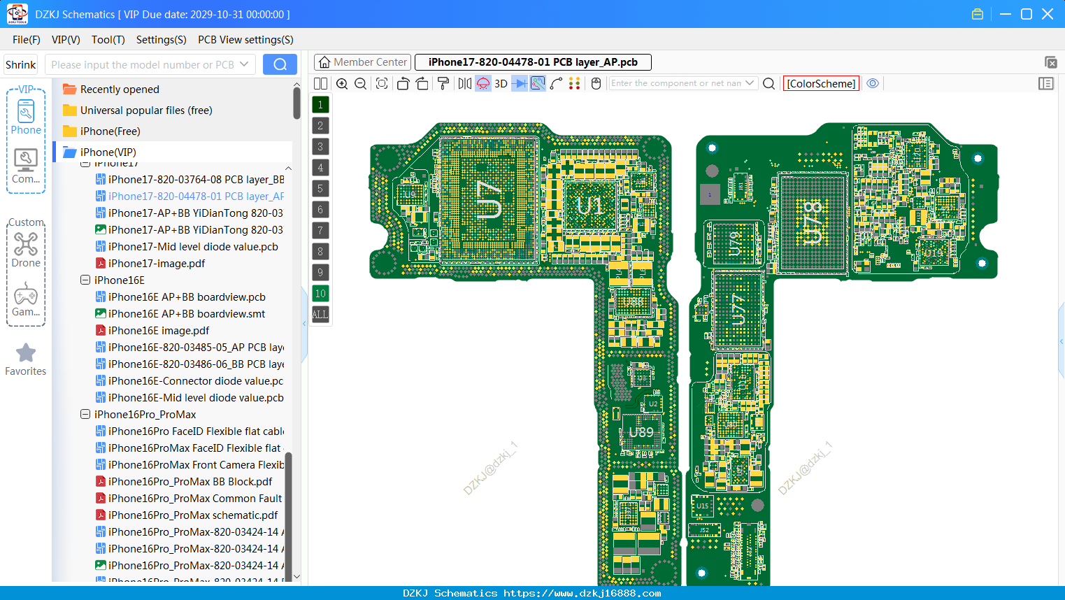This screenshot has width=1065, height=600.
Task: Click the toolbox icon in title bar
Action: (978, 14)
